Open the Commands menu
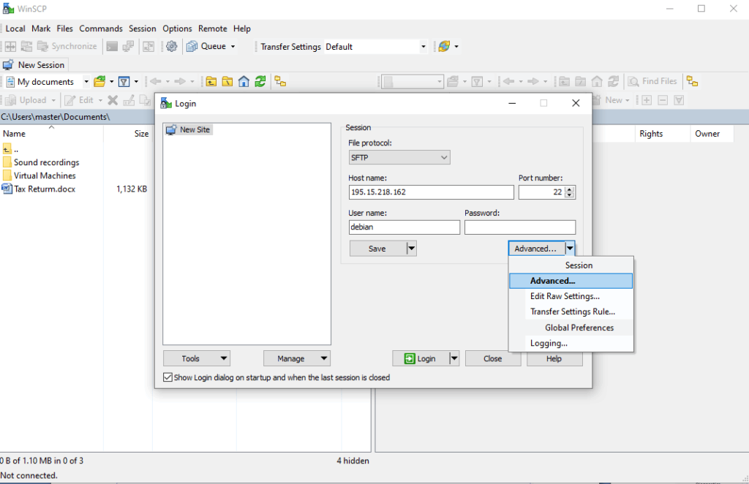This screenshot has height=484, width=749. click(x=101, y=29)
